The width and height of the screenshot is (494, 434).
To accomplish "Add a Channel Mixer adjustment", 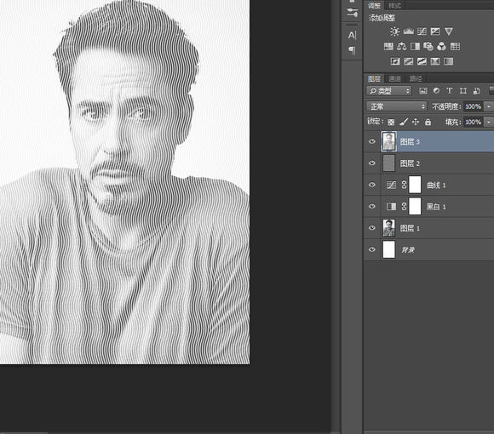I will click(x=441, y=47).
